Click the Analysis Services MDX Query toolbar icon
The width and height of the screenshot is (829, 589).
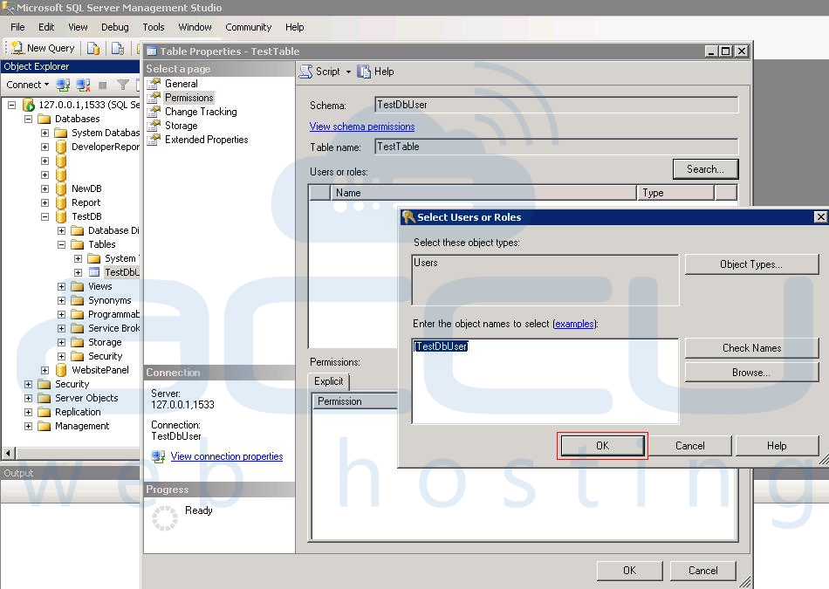coord(118,48)
